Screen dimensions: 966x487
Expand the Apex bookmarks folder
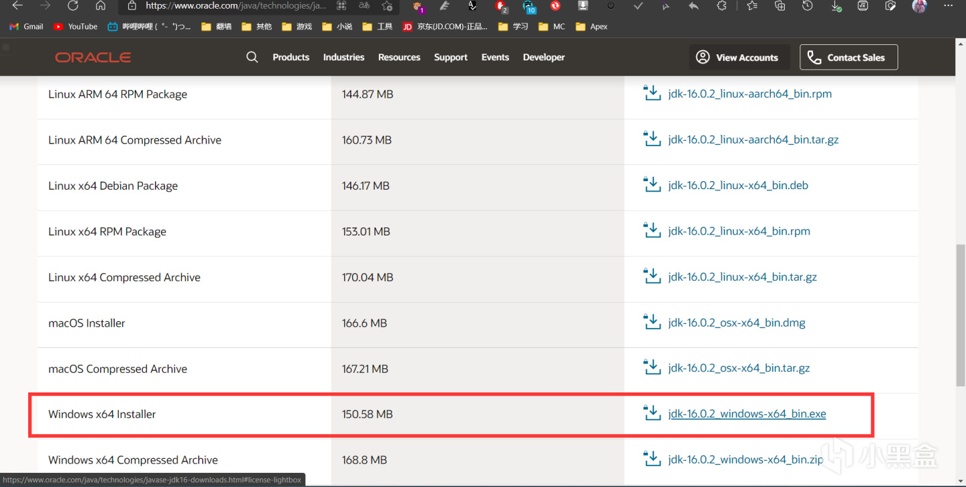(591, 27)
